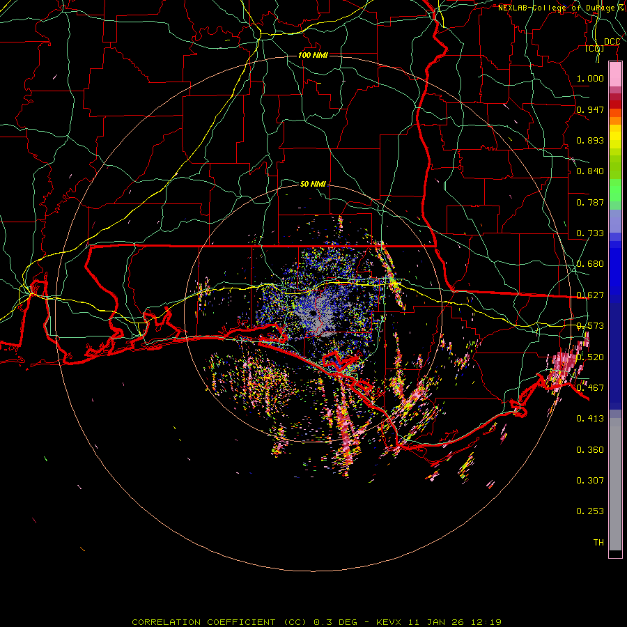Select the 0.307 scale value
The image size is (627, 627).
click(590, 481)
